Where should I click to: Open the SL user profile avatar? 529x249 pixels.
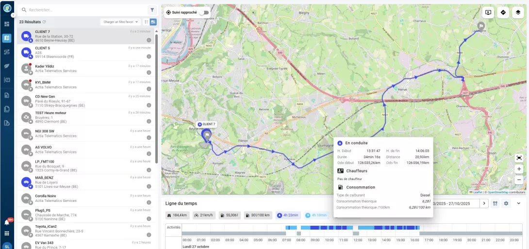[7, 246]
